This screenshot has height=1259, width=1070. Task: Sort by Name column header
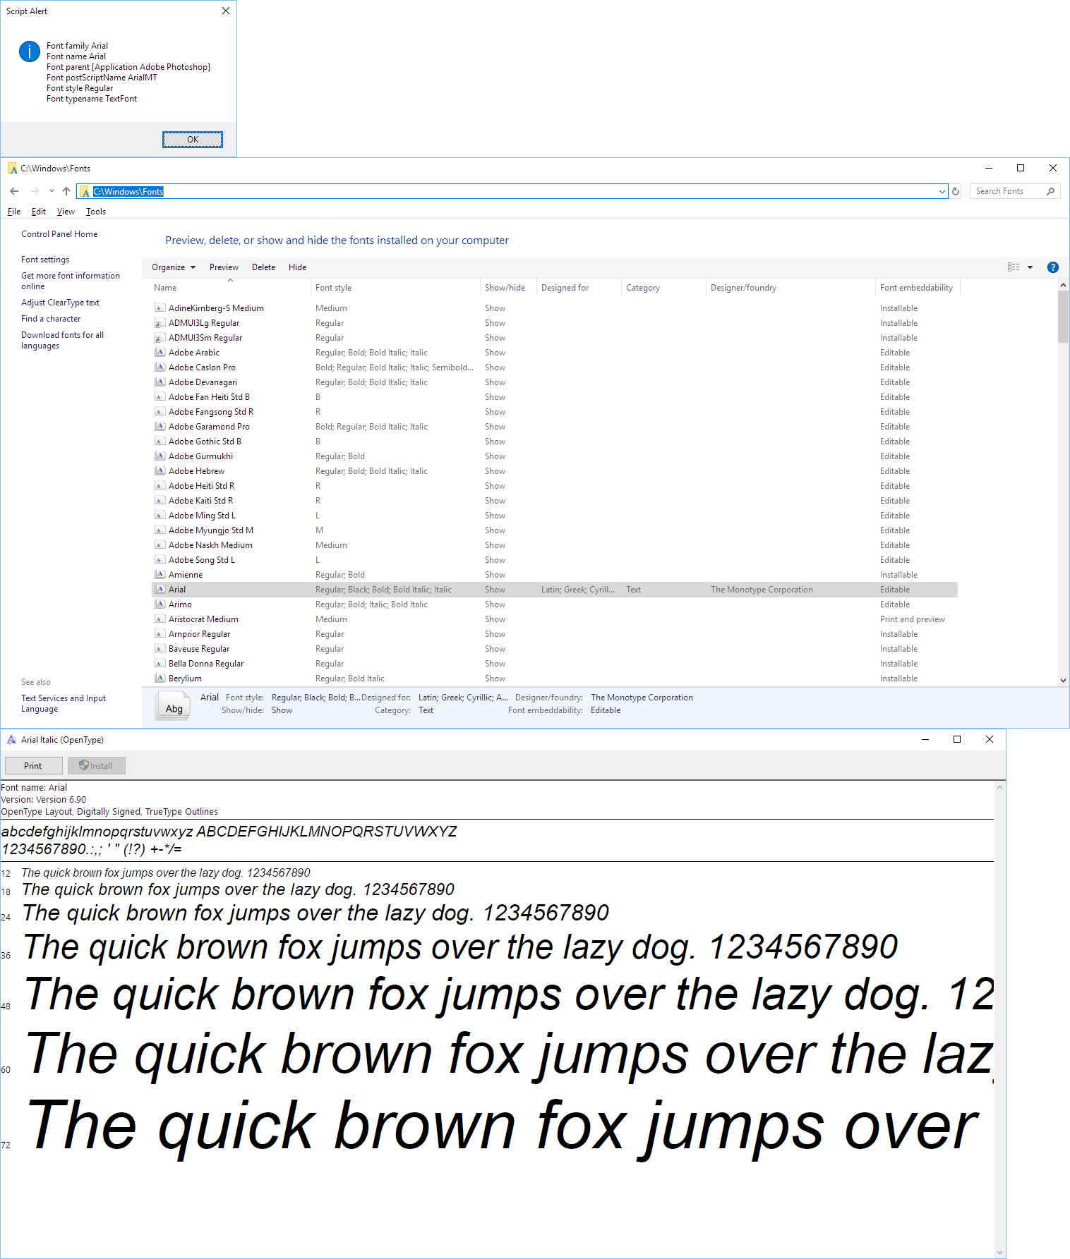tap(230, 288)
